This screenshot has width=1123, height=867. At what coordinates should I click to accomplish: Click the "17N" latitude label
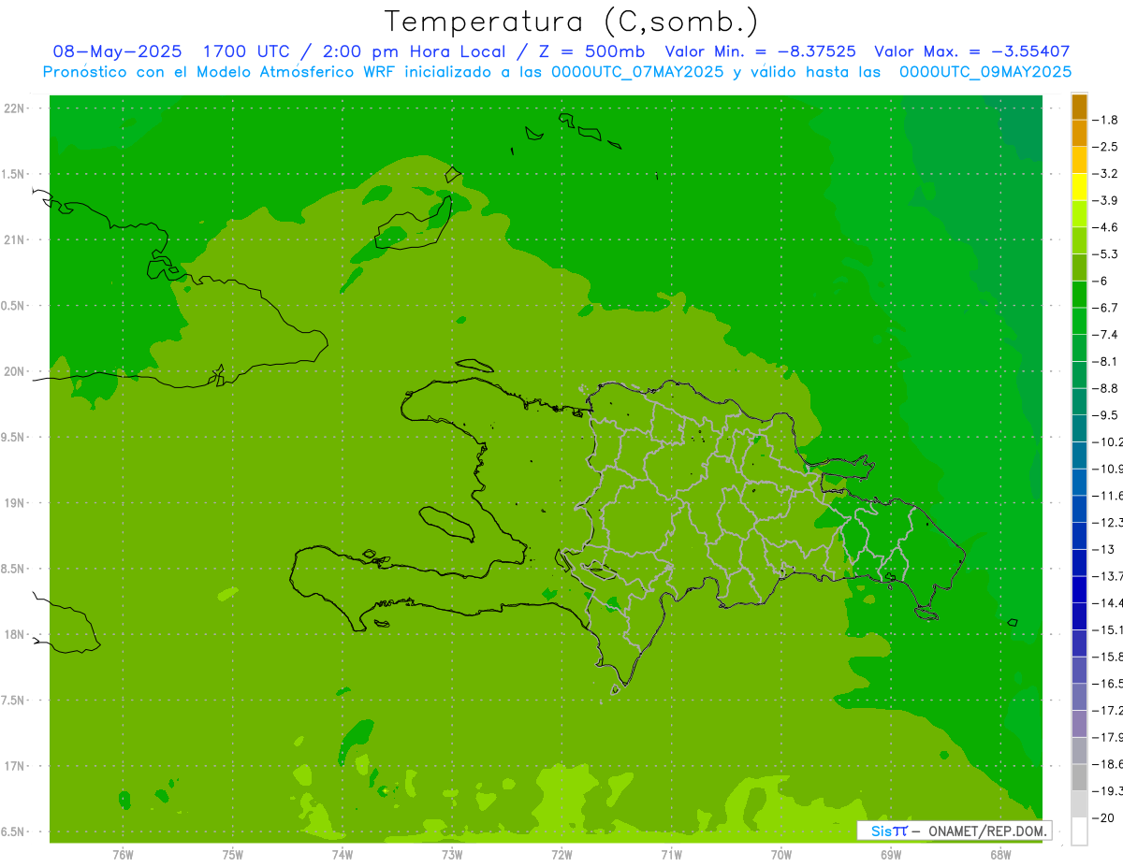click(15, 766)
